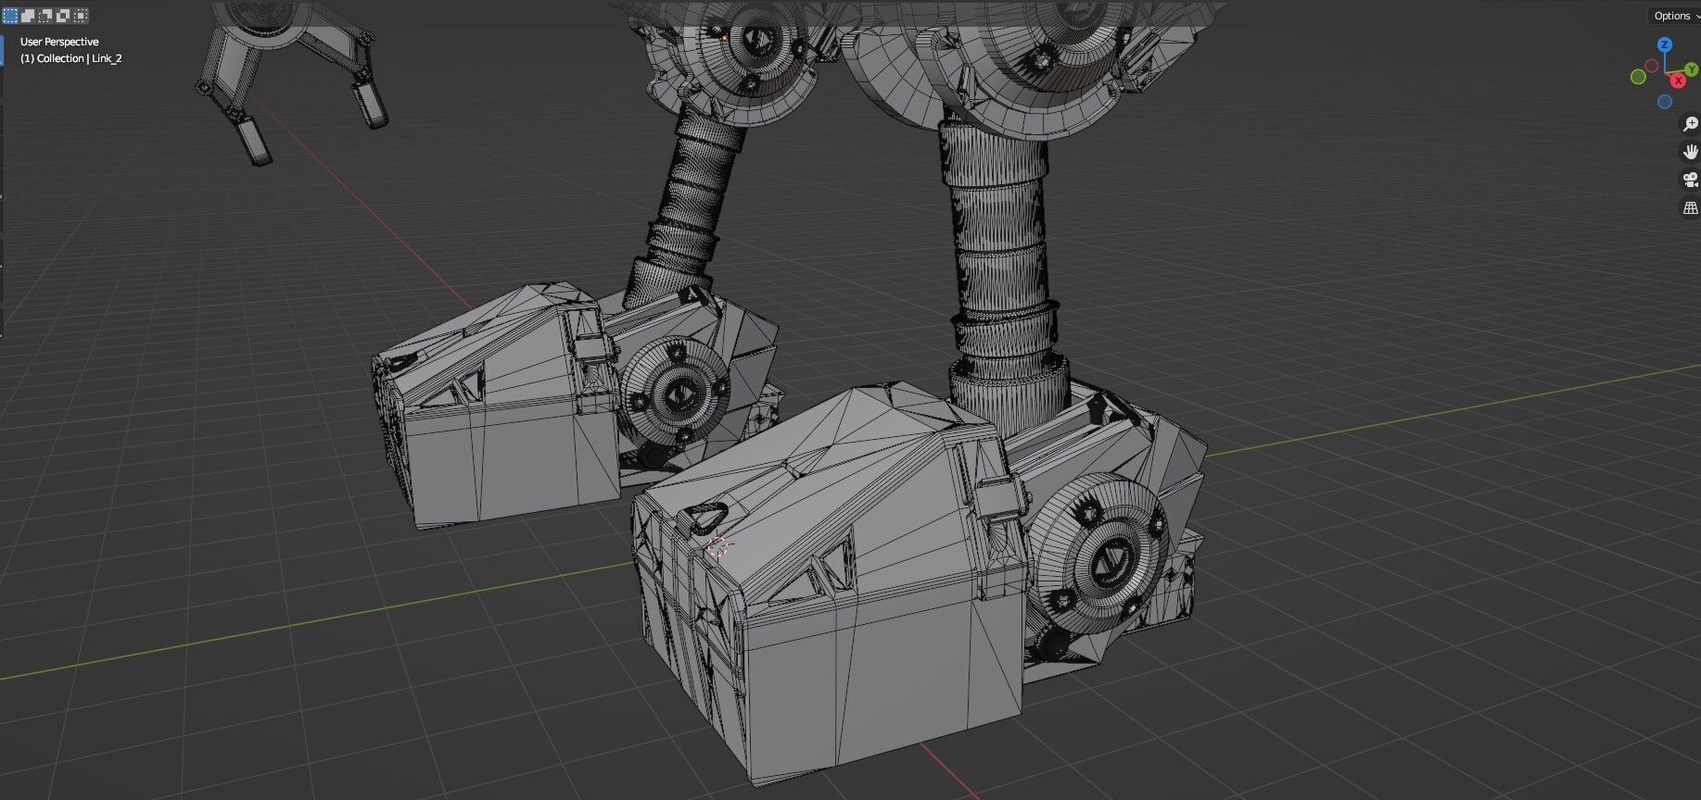This screenshot has height=800, width=1701.
Task: Snap view to negative Y axis on gizmo
Action: tap(1638, 77)
